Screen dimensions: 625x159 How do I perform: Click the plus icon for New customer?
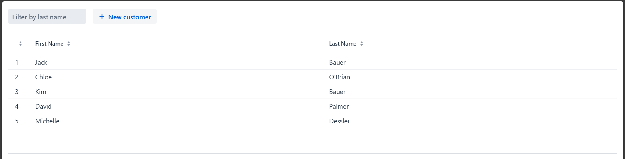pos(102,17)
